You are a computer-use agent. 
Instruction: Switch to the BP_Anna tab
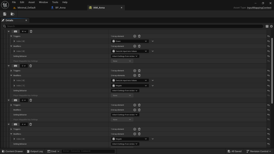(x=60, y=8)
